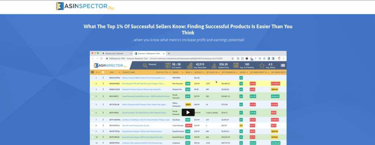Click the table list icon in column header

92,72
